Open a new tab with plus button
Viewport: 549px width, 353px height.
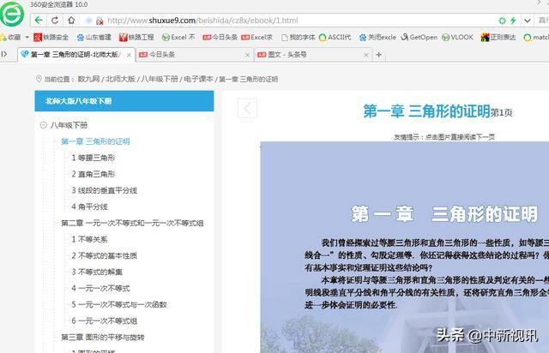pos(378,55)
